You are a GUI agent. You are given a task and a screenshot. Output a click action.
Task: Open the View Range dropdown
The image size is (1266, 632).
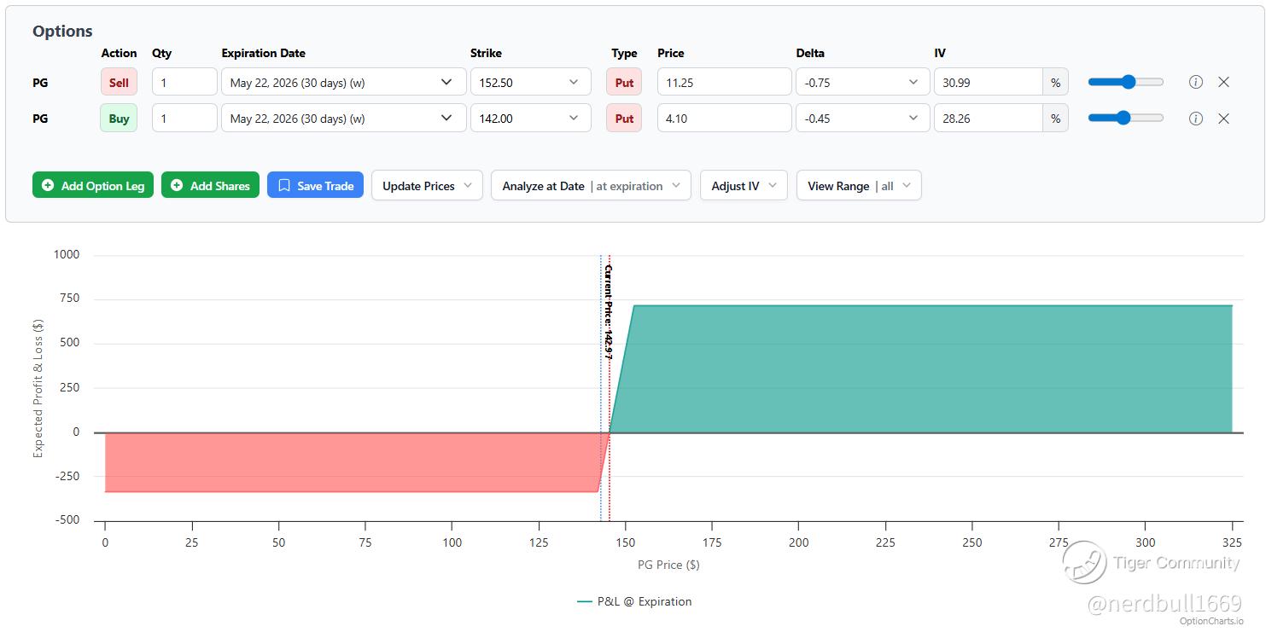coord(859,186)
